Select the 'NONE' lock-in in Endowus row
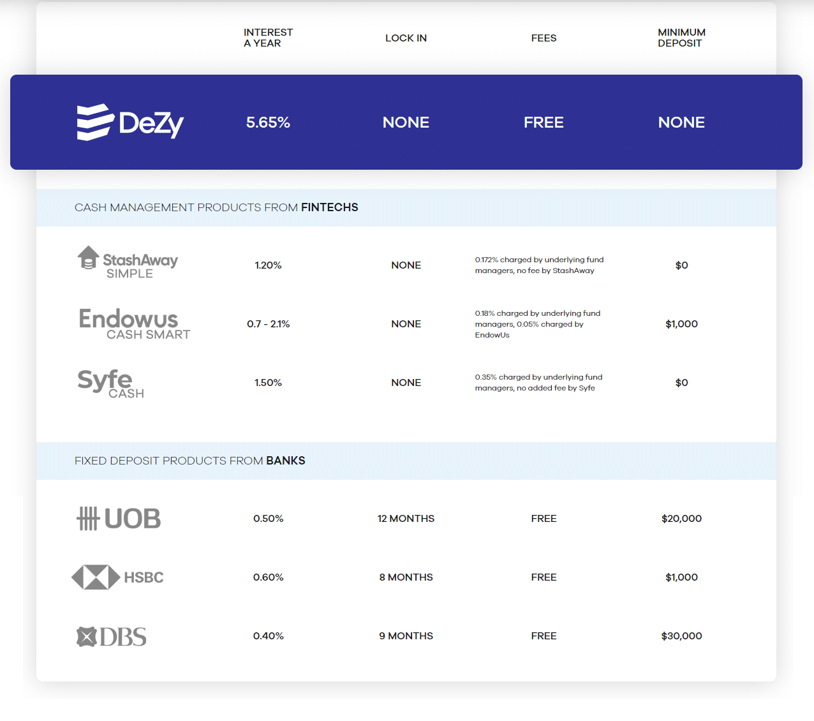Screen dimensions: 814x721 coord(406,324)
